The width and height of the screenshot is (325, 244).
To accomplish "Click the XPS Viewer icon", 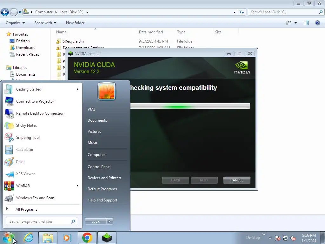I will pyautogui.click(x=9, y=174).
